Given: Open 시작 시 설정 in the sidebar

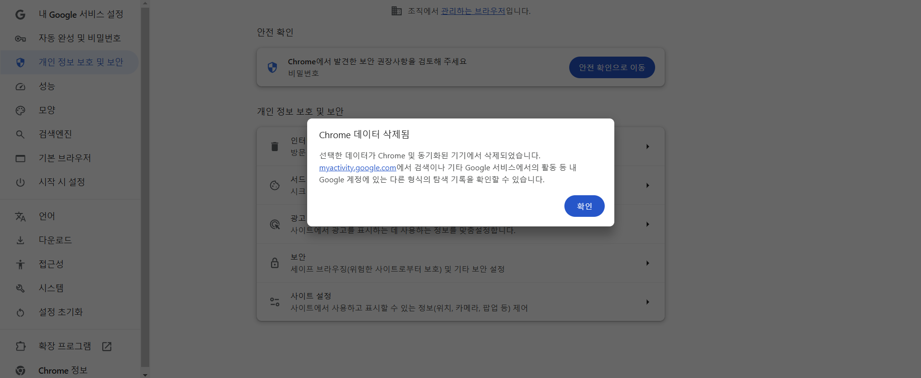Looking at the screenshot, I should (x=70, y=182).
